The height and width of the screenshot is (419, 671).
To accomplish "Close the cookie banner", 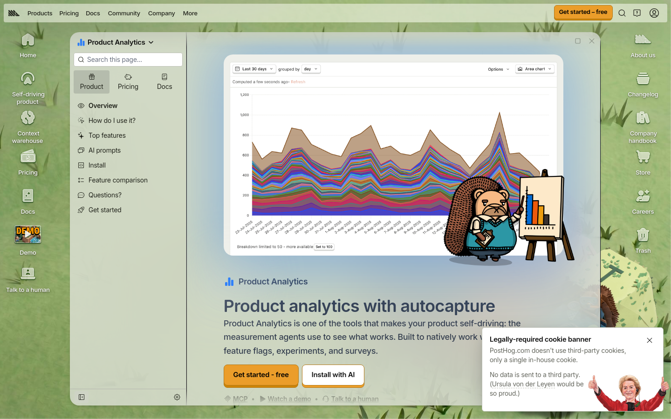I will tap(650, 340).
